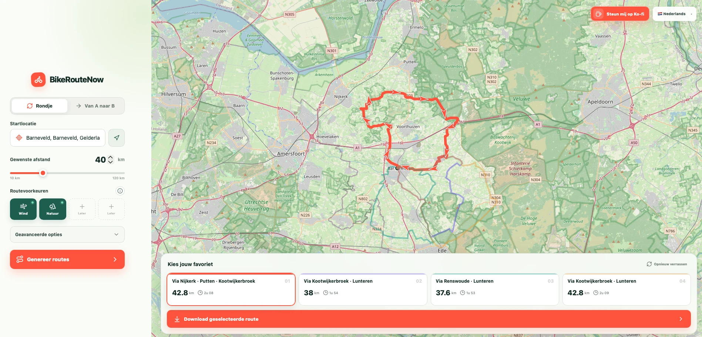Click the Apeldoorn label on map

(600, 102)
